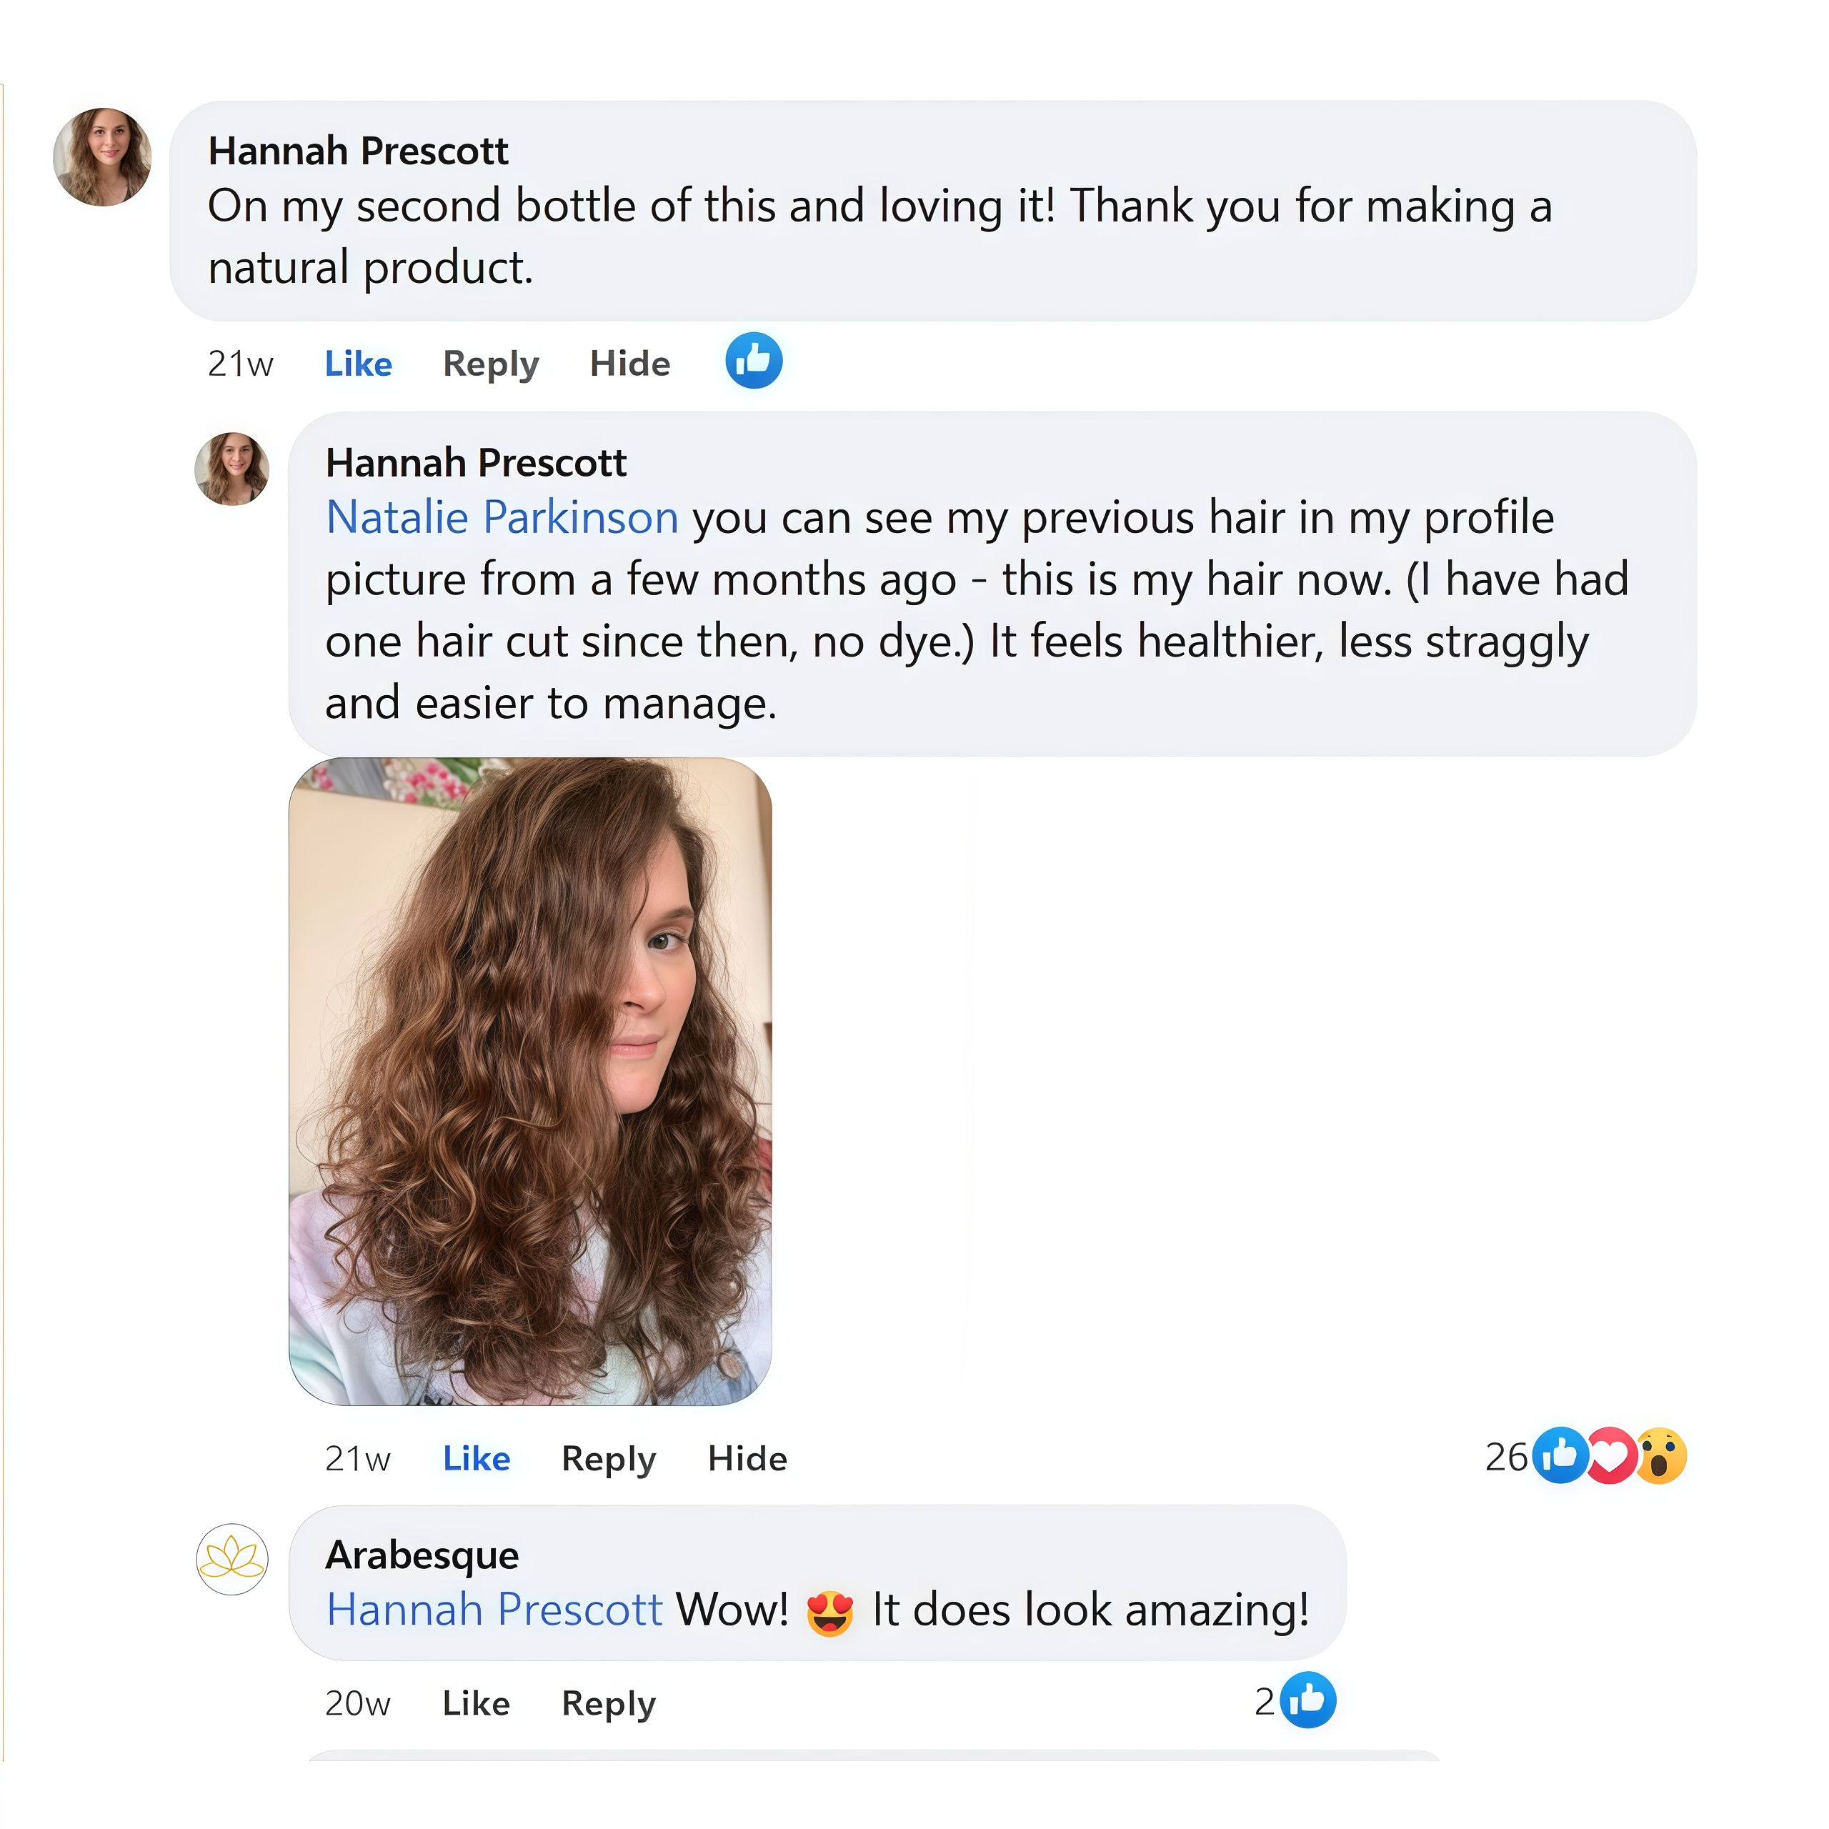Open the curly hair photo attachment
Image resolution: width=1829 pixels, height=1829 pixels.
coord(530,1081)
